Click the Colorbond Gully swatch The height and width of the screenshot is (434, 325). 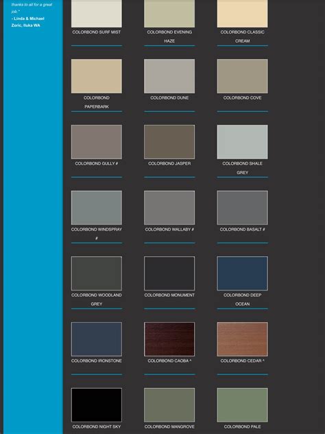click(97, 141)
